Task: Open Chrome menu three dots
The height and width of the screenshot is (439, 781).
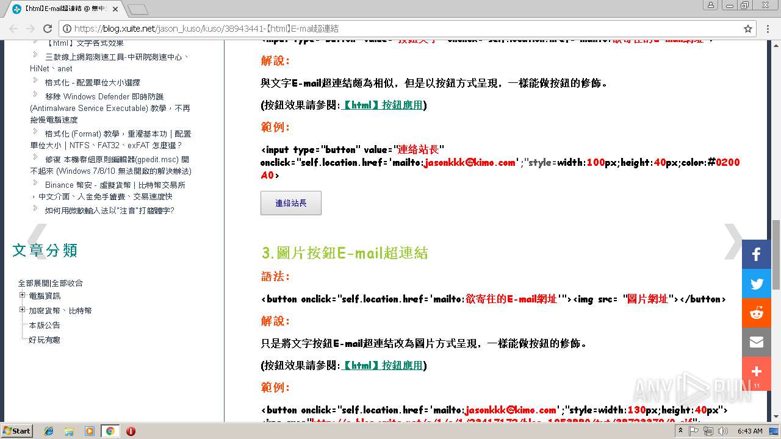Action: tap(769, 29)
